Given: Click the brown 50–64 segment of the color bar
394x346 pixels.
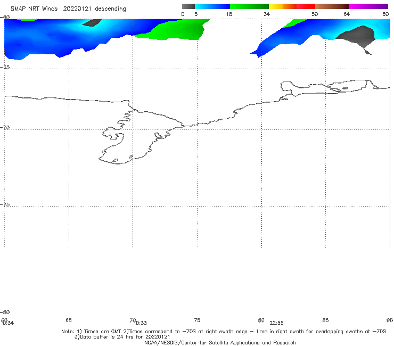Looking at the screenshot, I should point(332,6).
